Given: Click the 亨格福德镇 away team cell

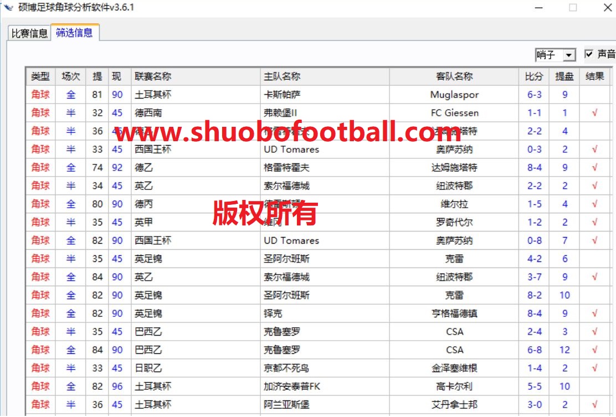Looking at the screenshot, I should (x=454, y=313).
